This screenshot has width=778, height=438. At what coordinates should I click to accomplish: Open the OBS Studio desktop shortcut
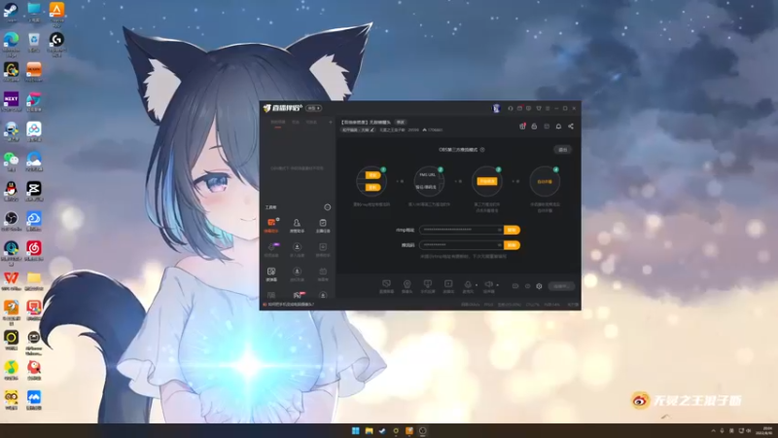[x=11, y=221]
